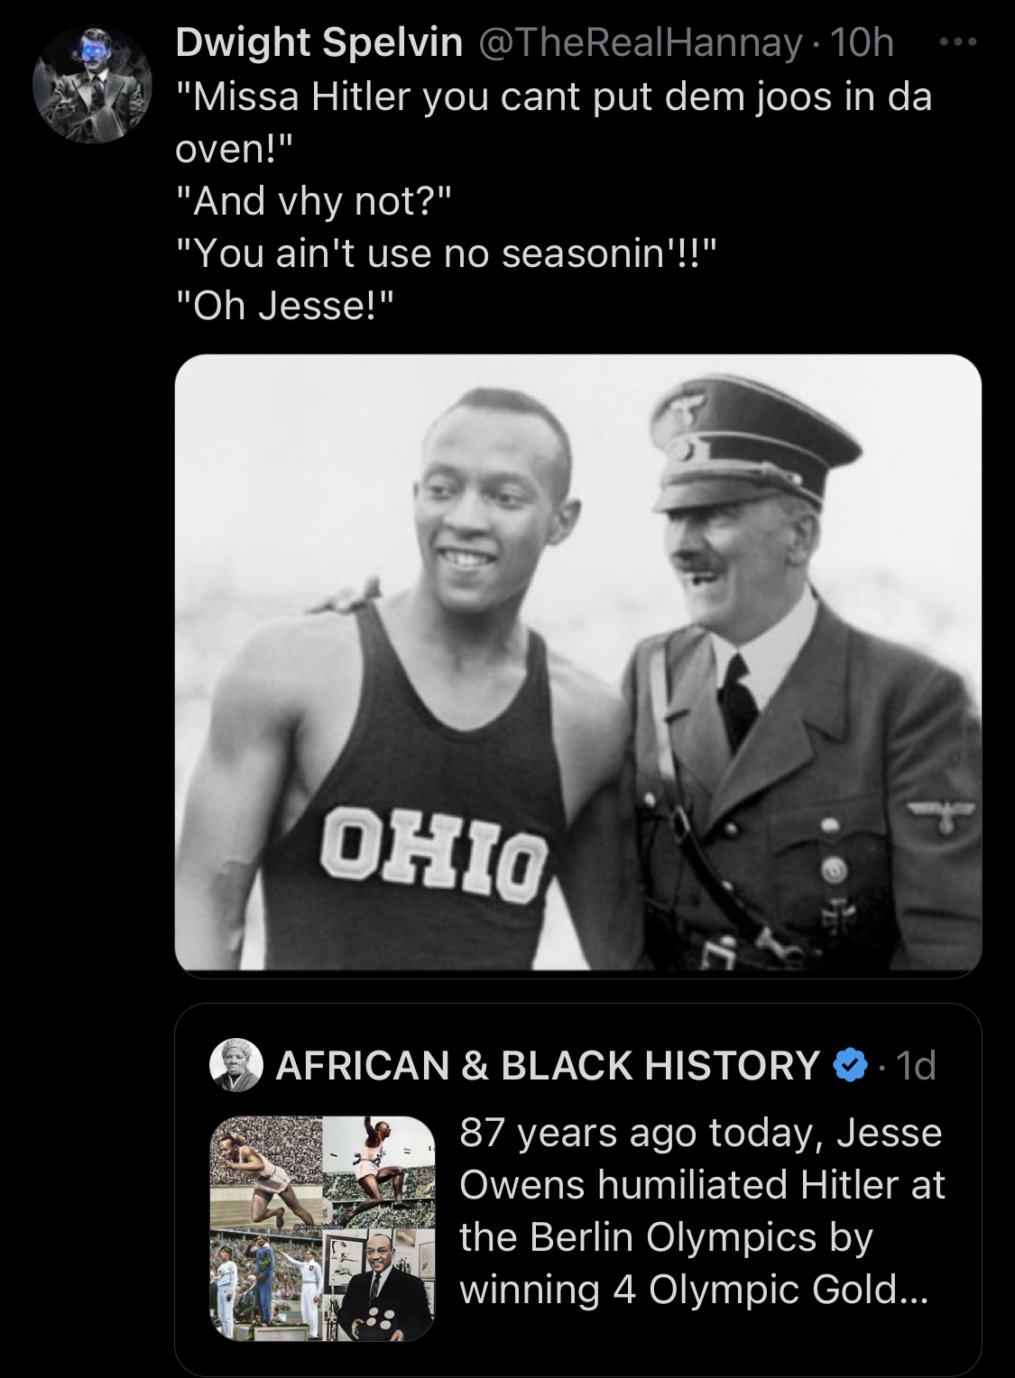Open Dwight Spelvin's profile via display name
The width and height of the screenshot is (1015, 1378).
coord(318,42)
